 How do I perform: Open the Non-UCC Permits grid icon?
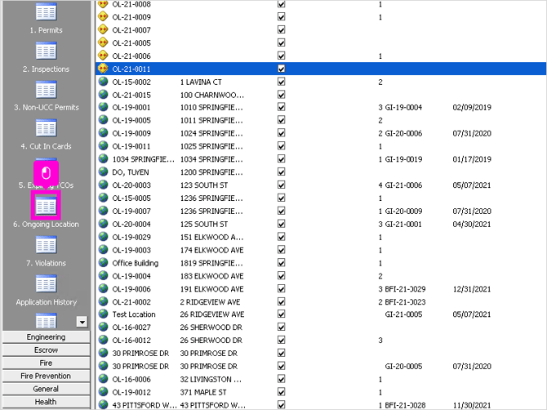(46, 89)
